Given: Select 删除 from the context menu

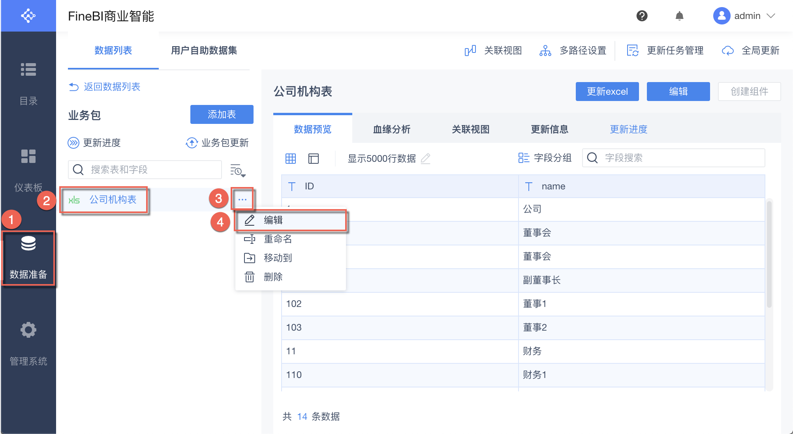Looking at the screenshot, I should pos(272,277).
